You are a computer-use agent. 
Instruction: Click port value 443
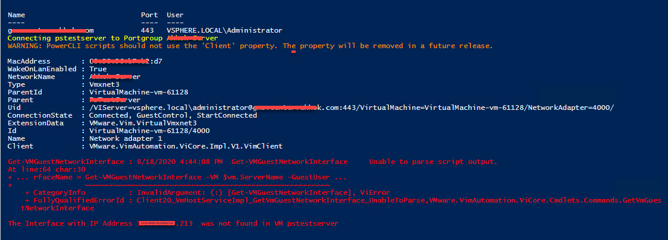147,31
